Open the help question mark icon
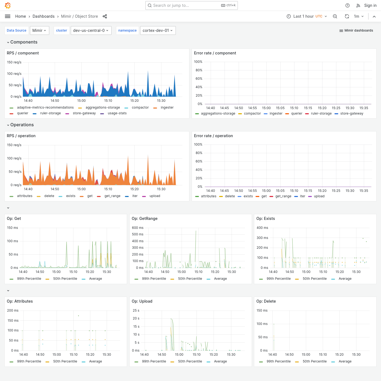The width and height of the screenshot is (381, 381). (x=347, y=5)
